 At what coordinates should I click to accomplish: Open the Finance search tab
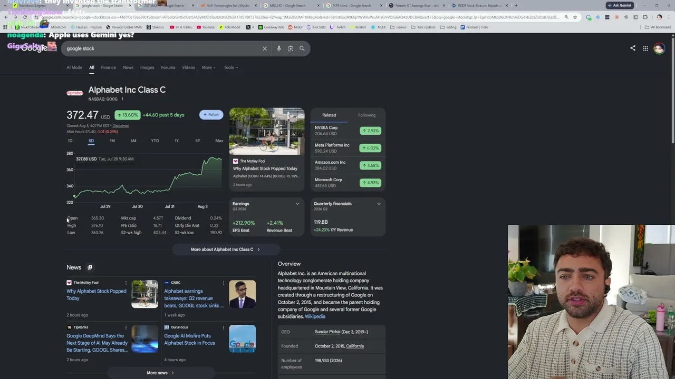coord(109,67)
